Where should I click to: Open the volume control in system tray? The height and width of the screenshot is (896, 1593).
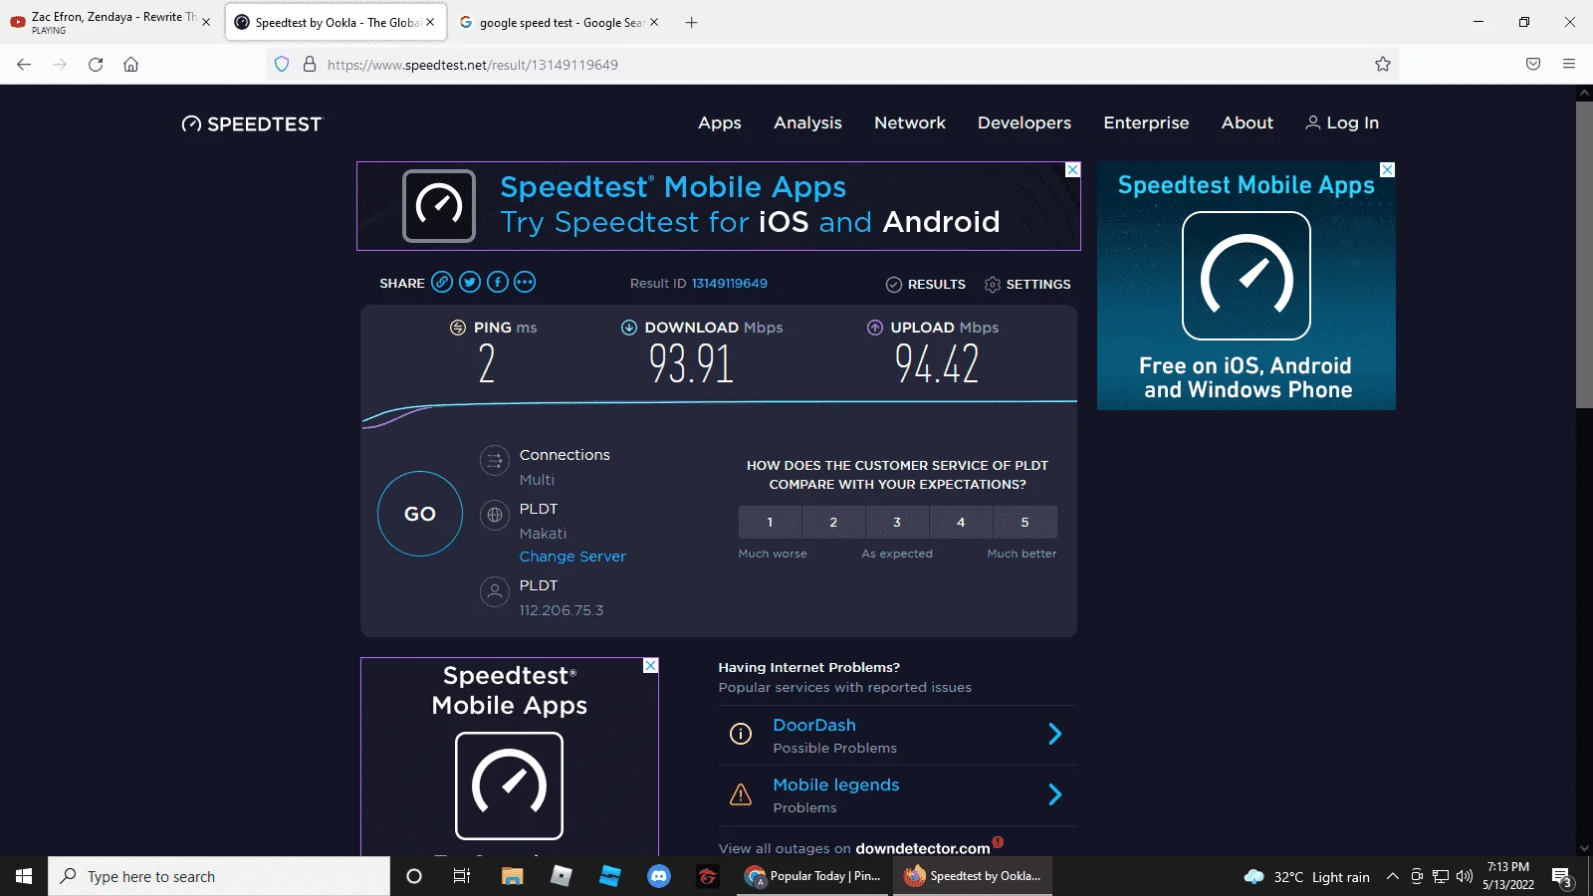(x=1465, y=876)
